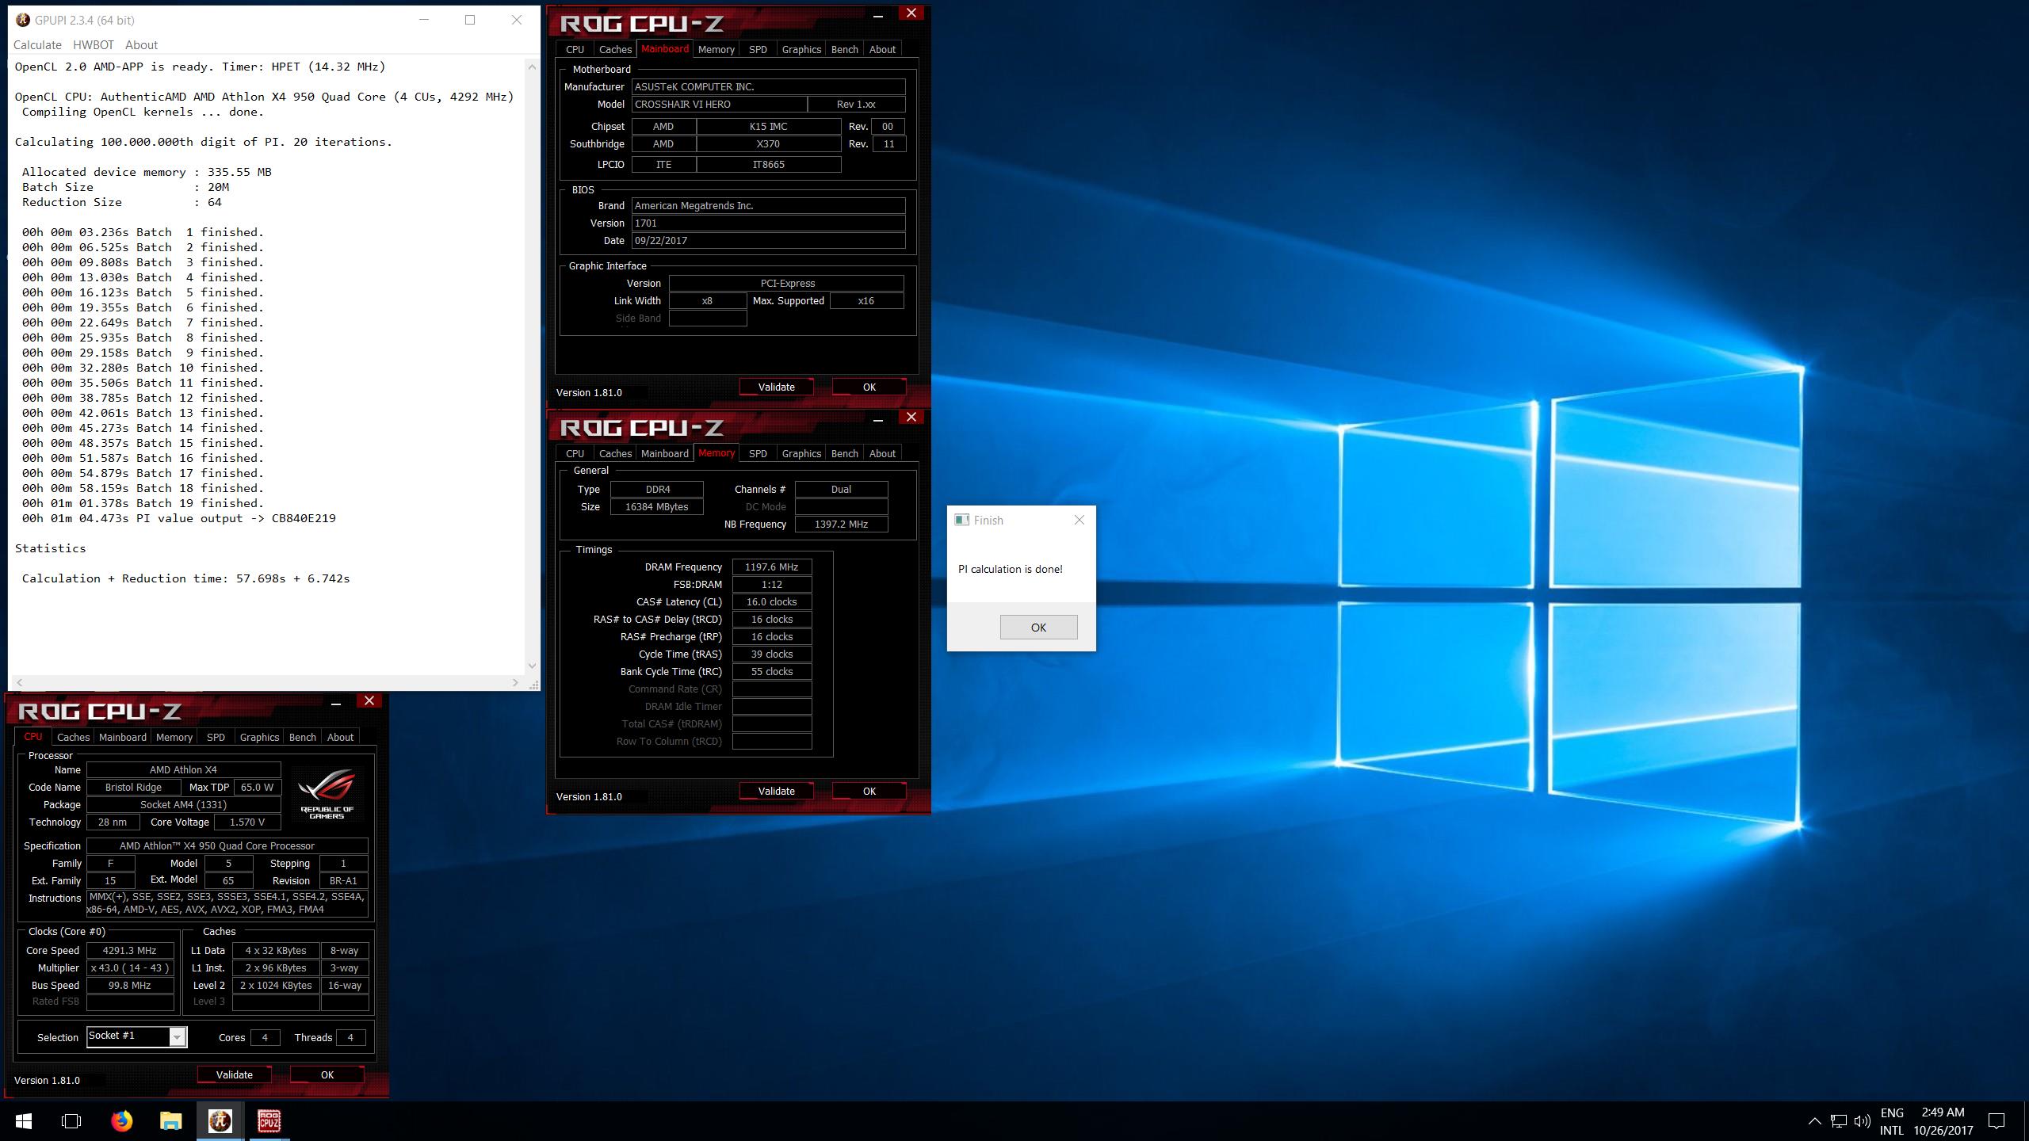
Task: Open Mainboard tab in bottom CPU-Z window
Action: [x=122, y=737]
